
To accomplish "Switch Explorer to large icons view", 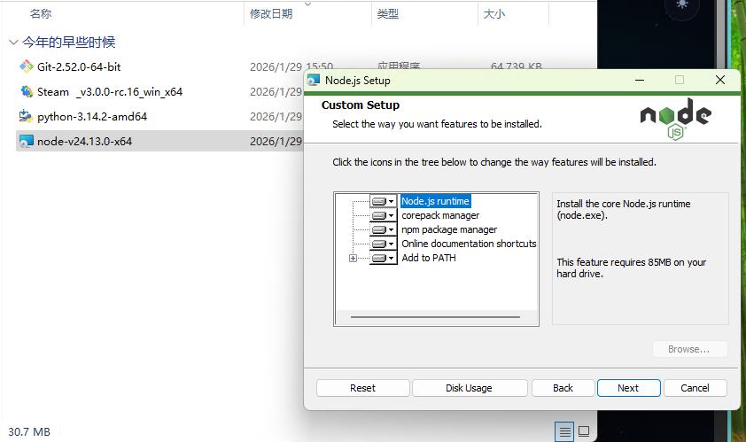I will coord(584,431).
